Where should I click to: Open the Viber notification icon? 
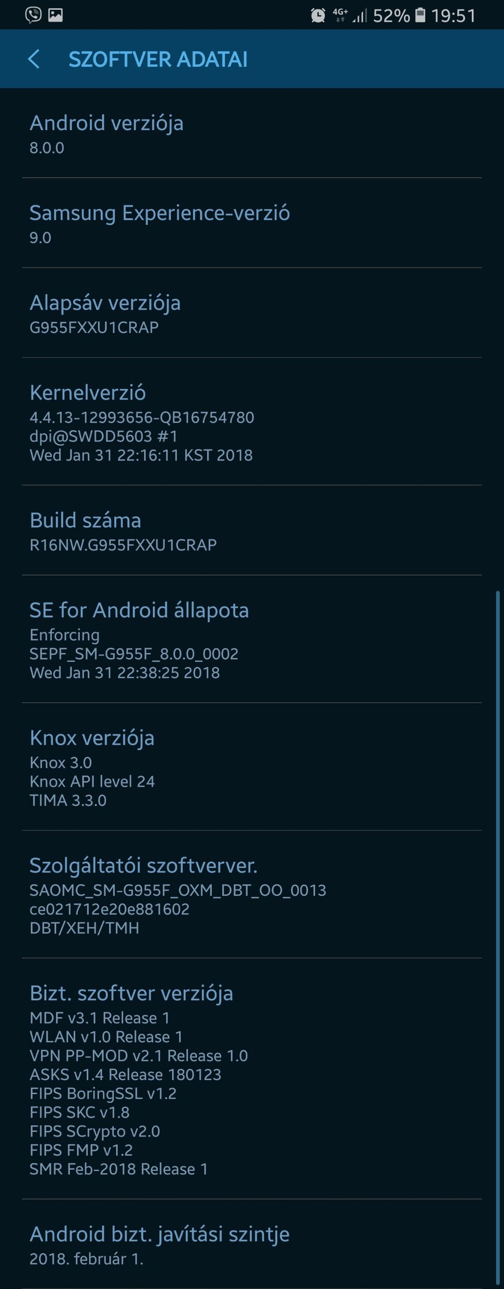33,15
